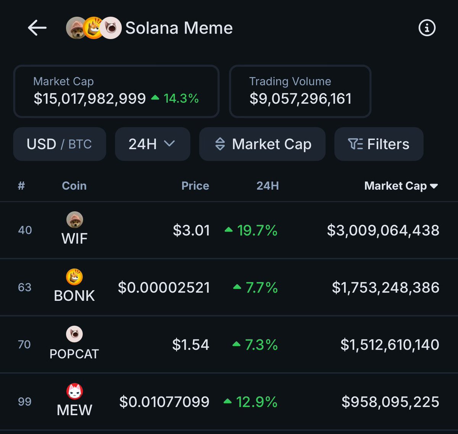The image size is (458, 434).
Task: Open the 24H timeframe dropdown
Action: click(x=152, y=144)
